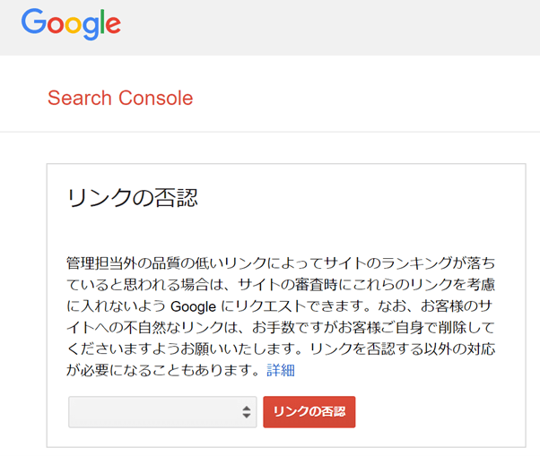
Task: Open the 詳細 link
Action: [x=281, y=370]
